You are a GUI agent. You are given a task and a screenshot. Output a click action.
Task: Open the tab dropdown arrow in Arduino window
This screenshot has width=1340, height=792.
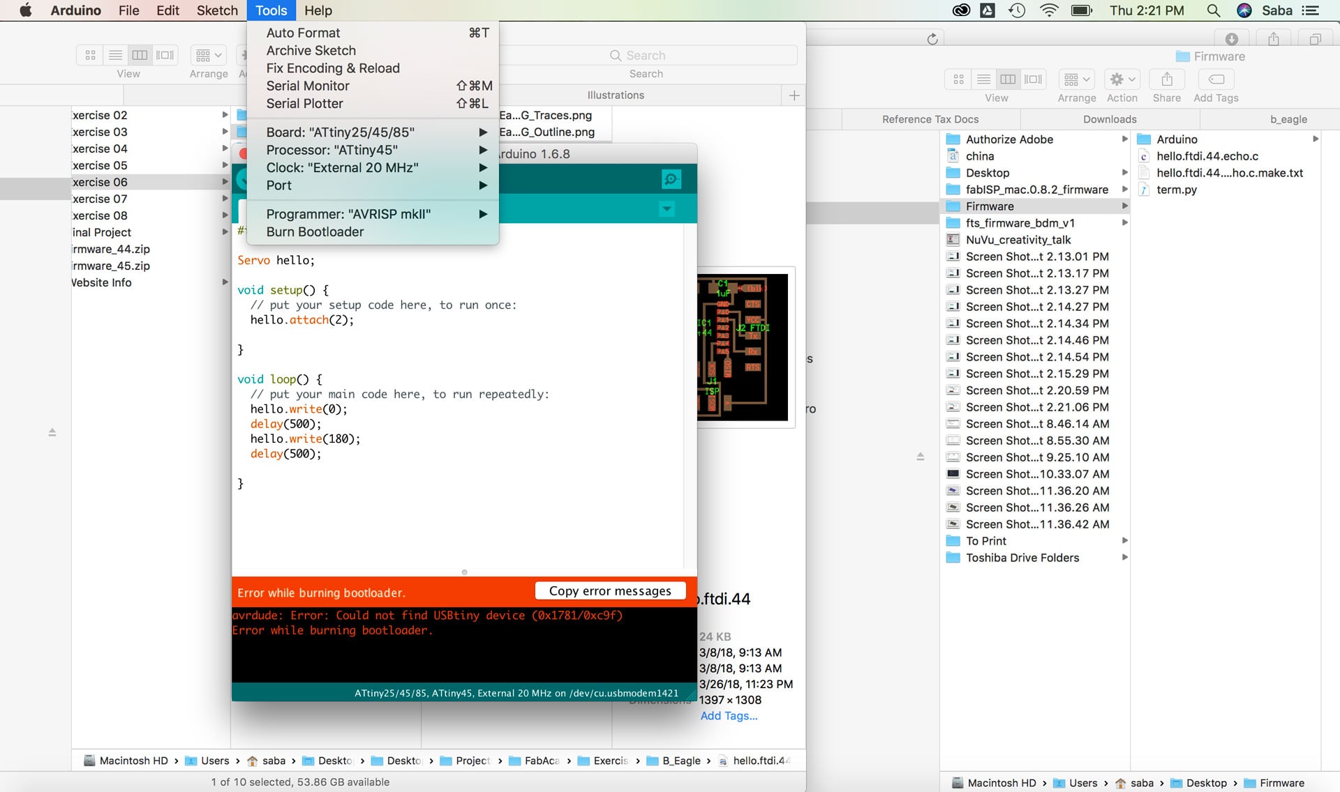667,208
